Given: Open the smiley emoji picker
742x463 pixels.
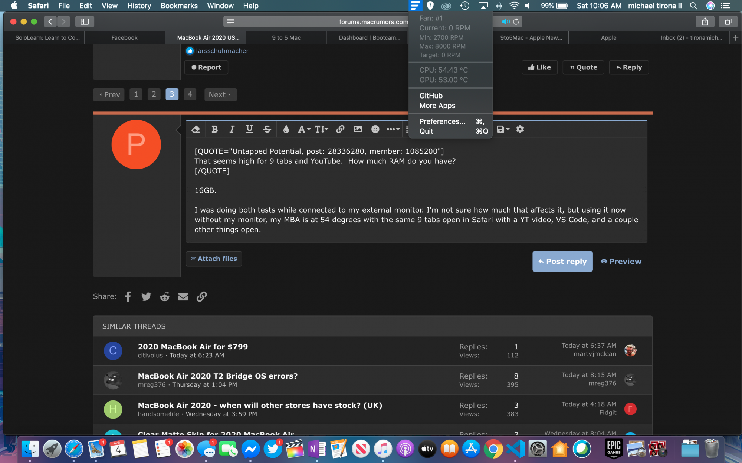Looking at the screenshot, I should (375, 129).
